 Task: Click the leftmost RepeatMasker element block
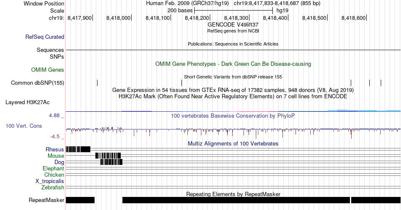pyautogui.click(x=80, y=200)
